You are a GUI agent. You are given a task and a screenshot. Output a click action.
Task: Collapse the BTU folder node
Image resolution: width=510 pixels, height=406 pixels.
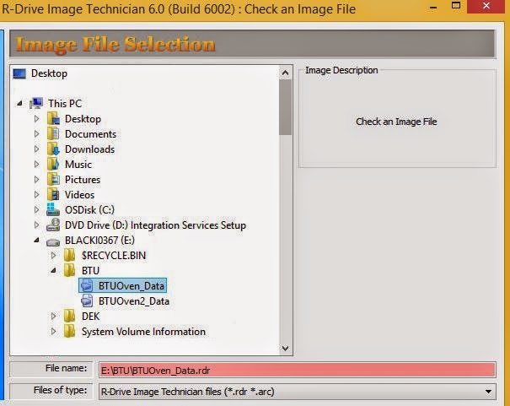pyautogui.click(x=53, y=270)
